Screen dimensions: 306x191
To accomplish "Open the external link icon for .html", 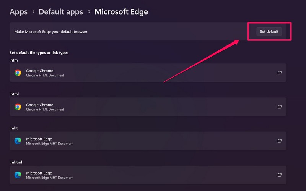I will point(280,107).
